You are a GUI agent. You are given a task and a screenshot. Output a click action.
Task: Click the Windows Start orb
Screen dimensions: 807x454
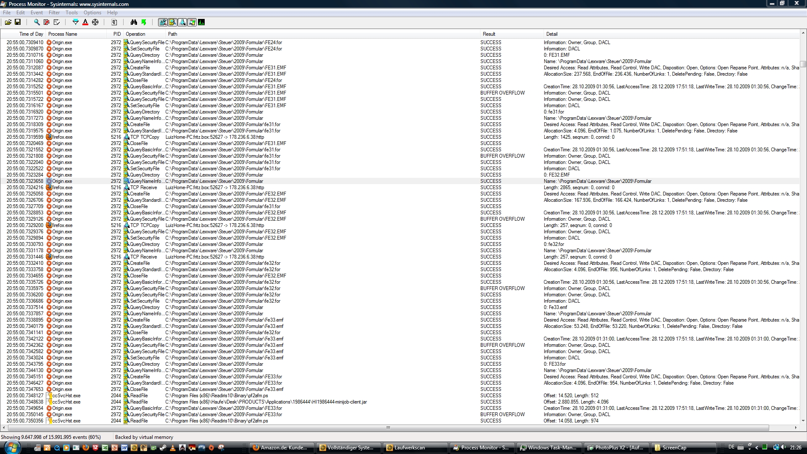pos(11,447)
